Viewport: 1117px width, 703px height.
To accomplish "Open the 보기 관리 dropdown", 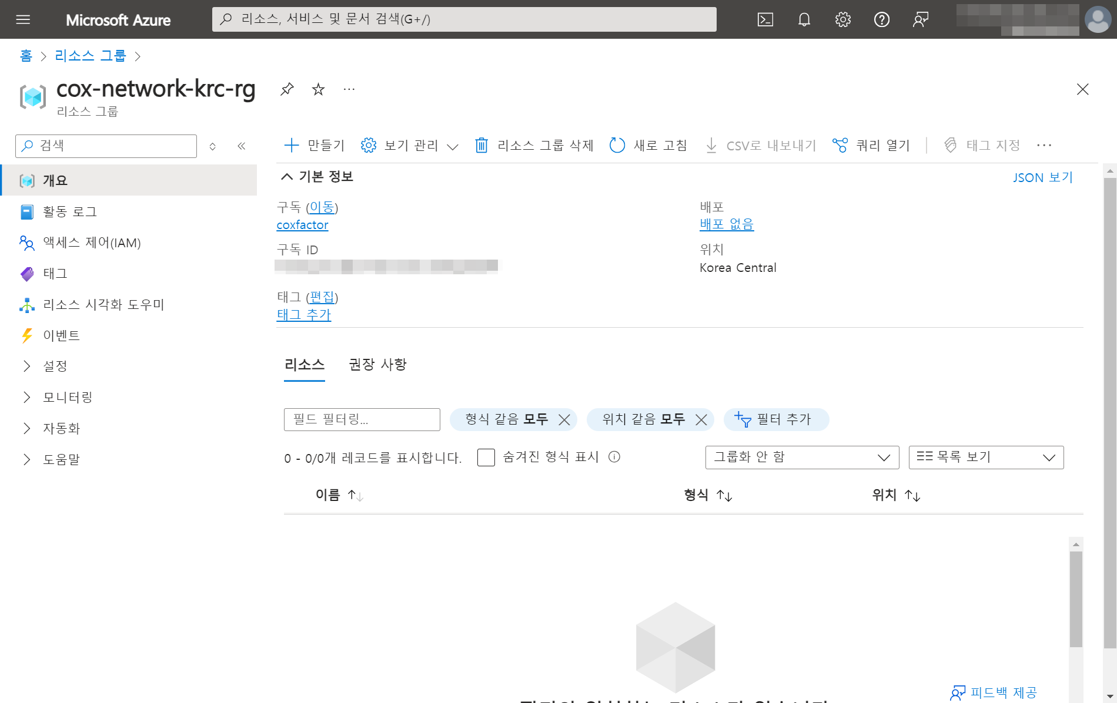I will click(410, 145).
